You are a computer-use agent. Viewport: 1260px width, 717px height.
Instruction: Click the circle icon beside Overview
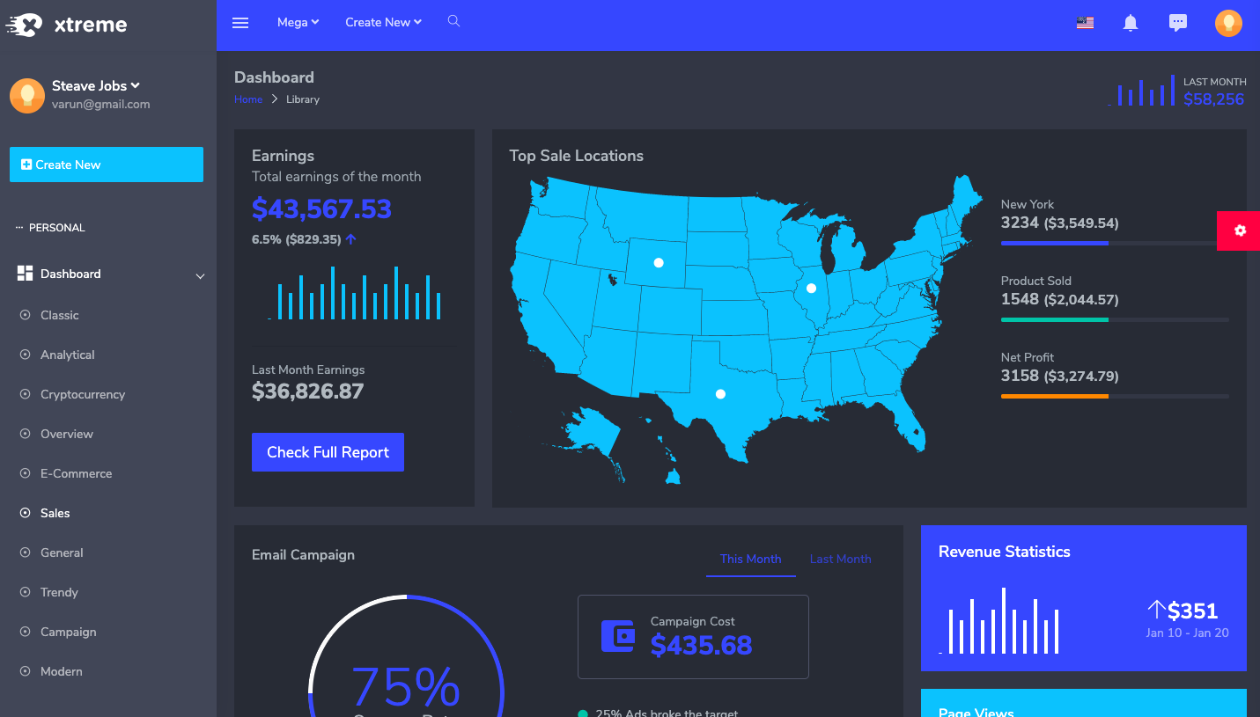[25, 434]
